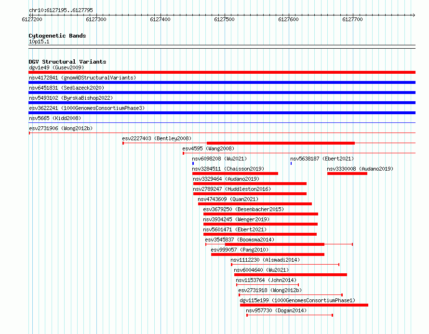
Task: Click the red nsv3329464 variant bar
Action: 250,184
